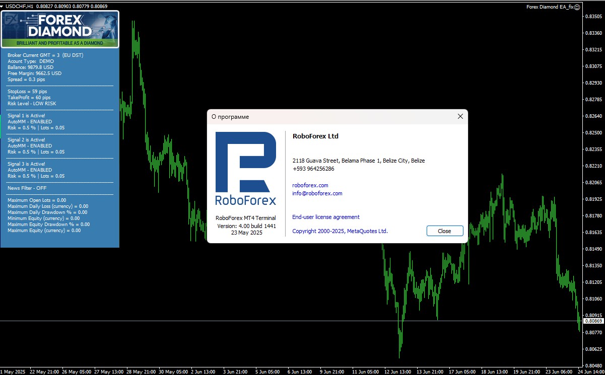Click the 0.80625 label on the price axis
This screenshot has height=375, width=605.
click(x=593, y=349)
